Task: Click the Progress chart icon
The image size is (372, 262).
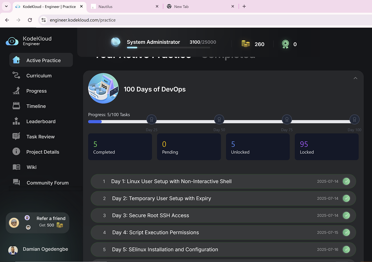Action: [16, 91]
